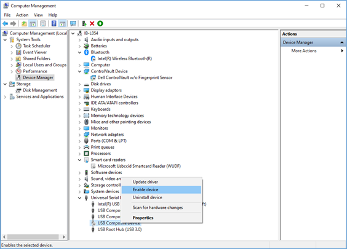Screen dimensions: 347x249
Task: Click the green Enable device arrow icon
Action: (x=100, y=23)
